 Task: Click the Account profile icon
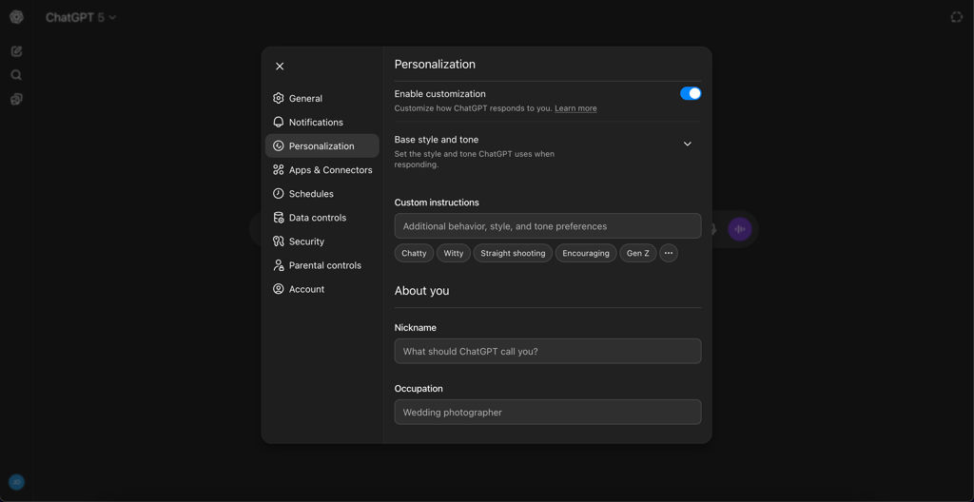coord(279,289)
